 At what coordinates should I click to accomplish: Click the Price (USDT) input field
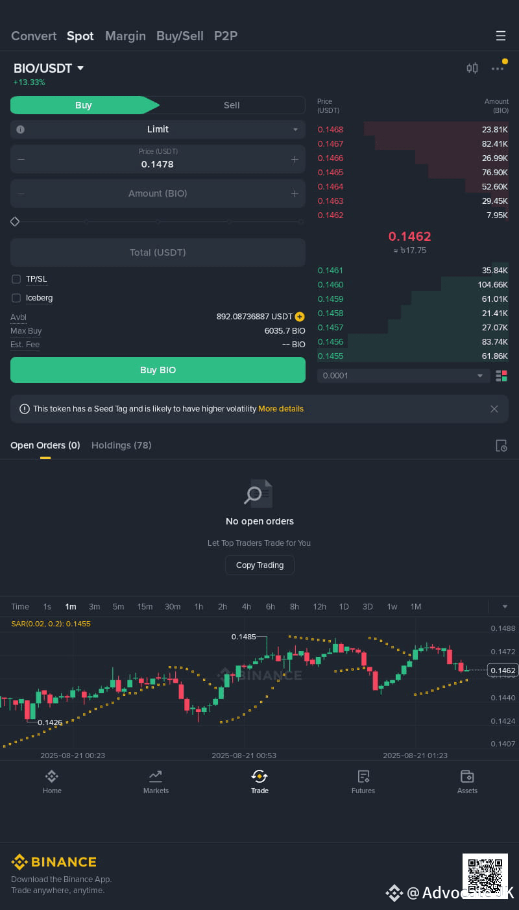click(x=158, y=159)
